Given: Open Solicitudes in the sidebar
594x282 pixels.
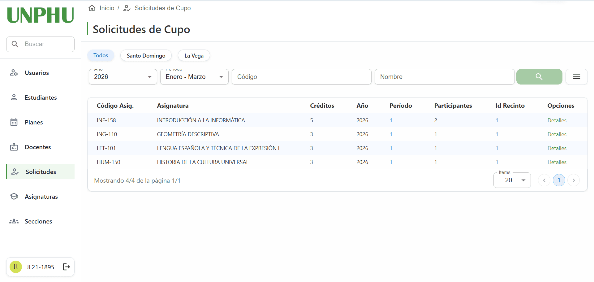Looking at the screenshot, I should coord(40,171).
